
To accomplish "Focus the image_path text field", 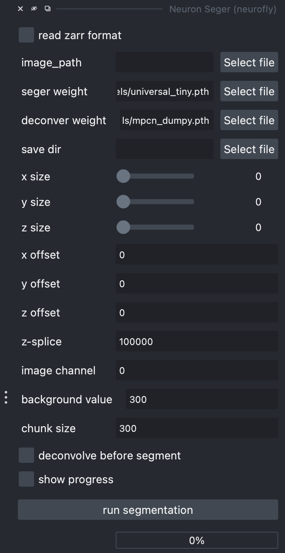I will [x=165, y=63].
